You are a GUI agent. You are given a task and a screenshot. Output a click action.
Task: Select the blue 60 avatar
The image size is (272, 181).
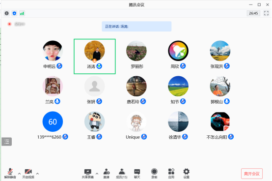(x=53, y=121)
